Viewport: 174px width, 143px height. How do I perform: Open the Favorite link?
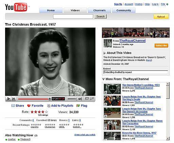coord(37,106)
